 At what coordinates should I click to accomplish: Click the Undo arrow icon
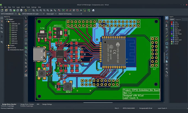26,10
